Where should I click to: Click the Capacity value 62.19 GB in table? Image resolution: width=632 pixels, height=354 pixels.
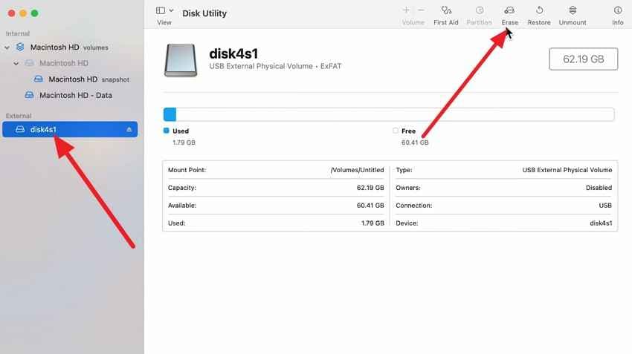pyautogui.click(x=370, y=188)
